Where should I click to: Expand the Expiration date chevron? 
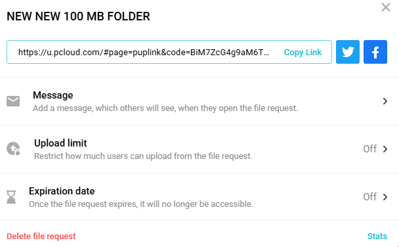click(385, 197)
